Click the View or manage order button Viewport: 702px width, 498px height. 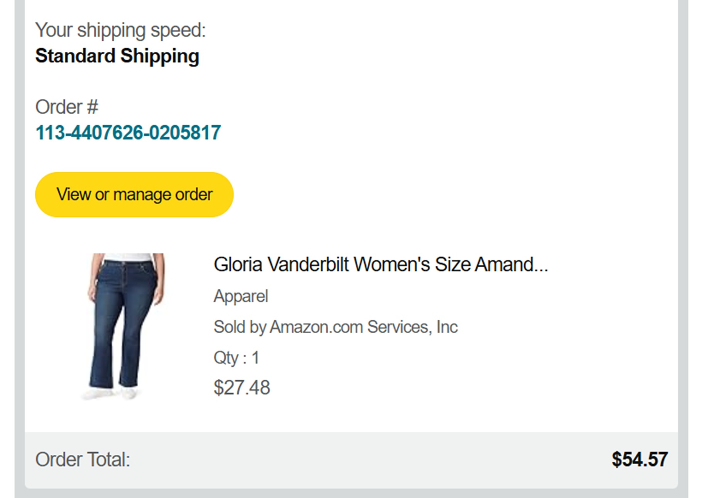pyautogui.click(x=134, y=194)
